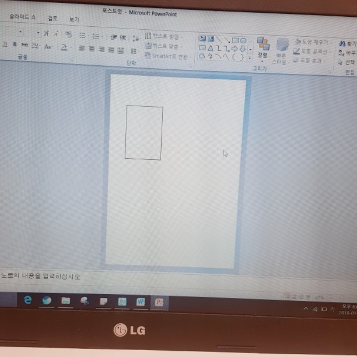Open the Word app on the taskbar
This screenshot has height=357, width=357.
(x=140, y=302)
